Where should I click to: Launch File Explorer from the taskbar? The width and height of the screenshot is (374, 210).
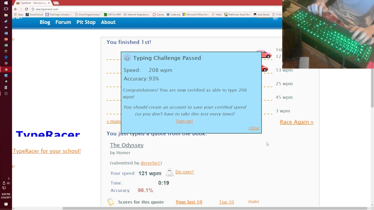click(x=6, y=15)
